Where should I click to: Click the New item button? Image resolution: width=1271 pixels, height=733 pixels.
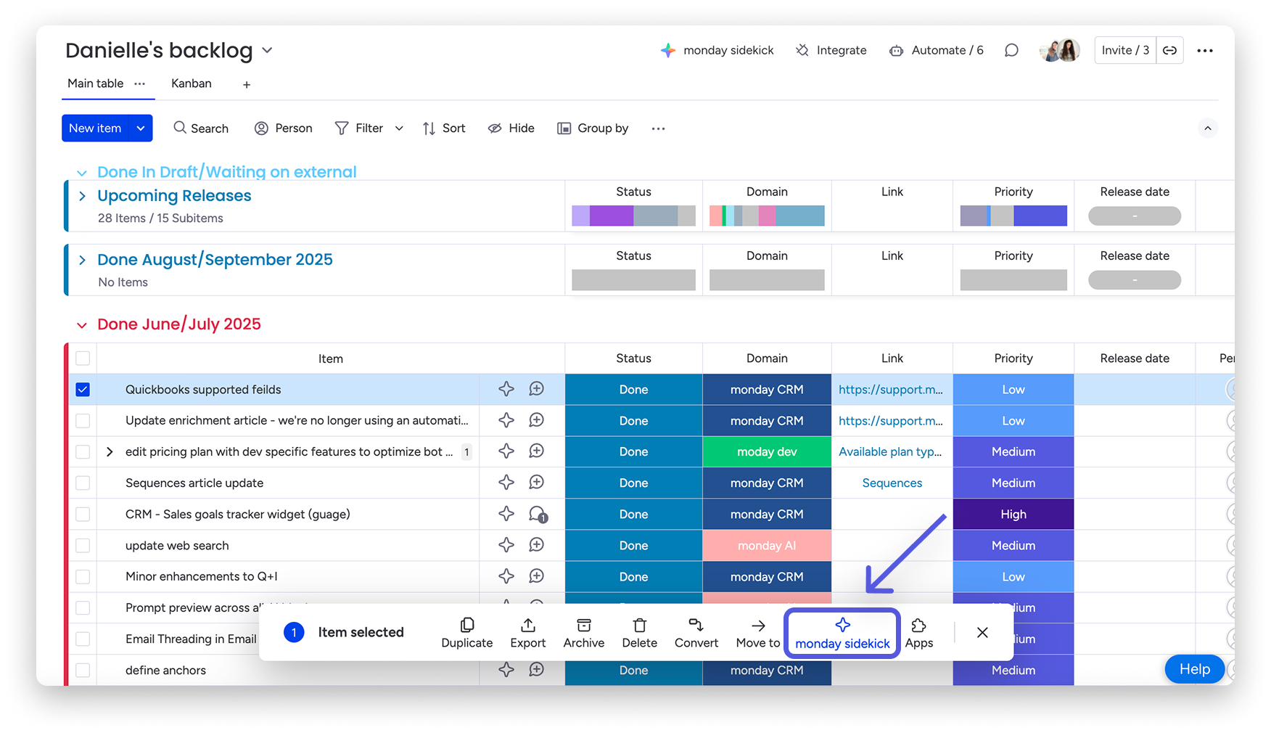click(x=95, y=128)
